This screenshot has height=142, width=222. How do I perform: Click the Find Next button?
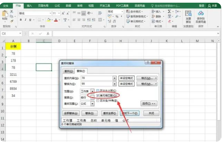[130, 113]
